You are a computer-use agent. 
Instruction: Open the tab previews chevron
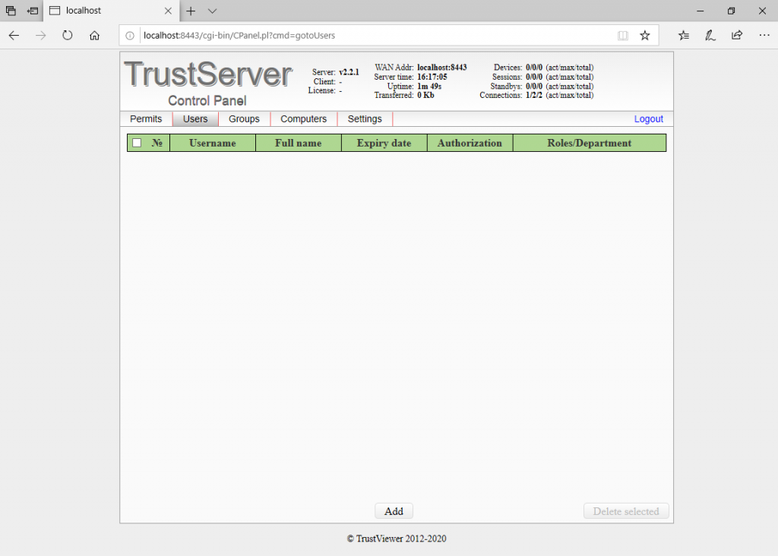pos(213,11)
